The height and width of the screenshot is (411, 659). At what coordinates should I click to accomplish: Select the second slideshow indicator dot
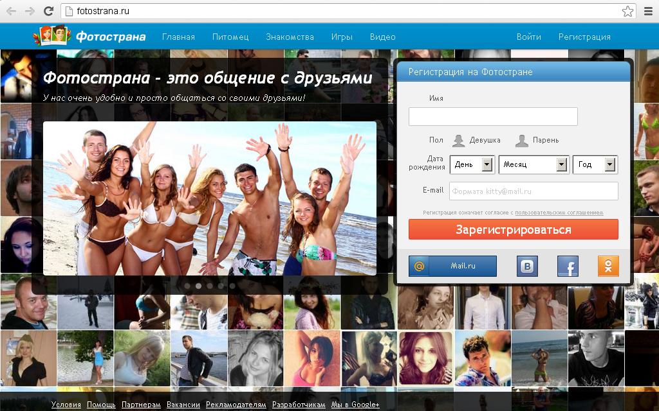(x=198, y=286)
